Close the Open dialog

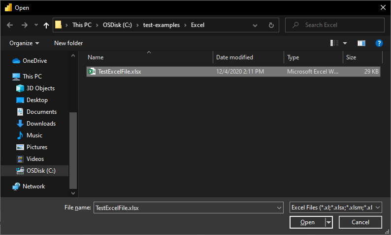(383, 7)
